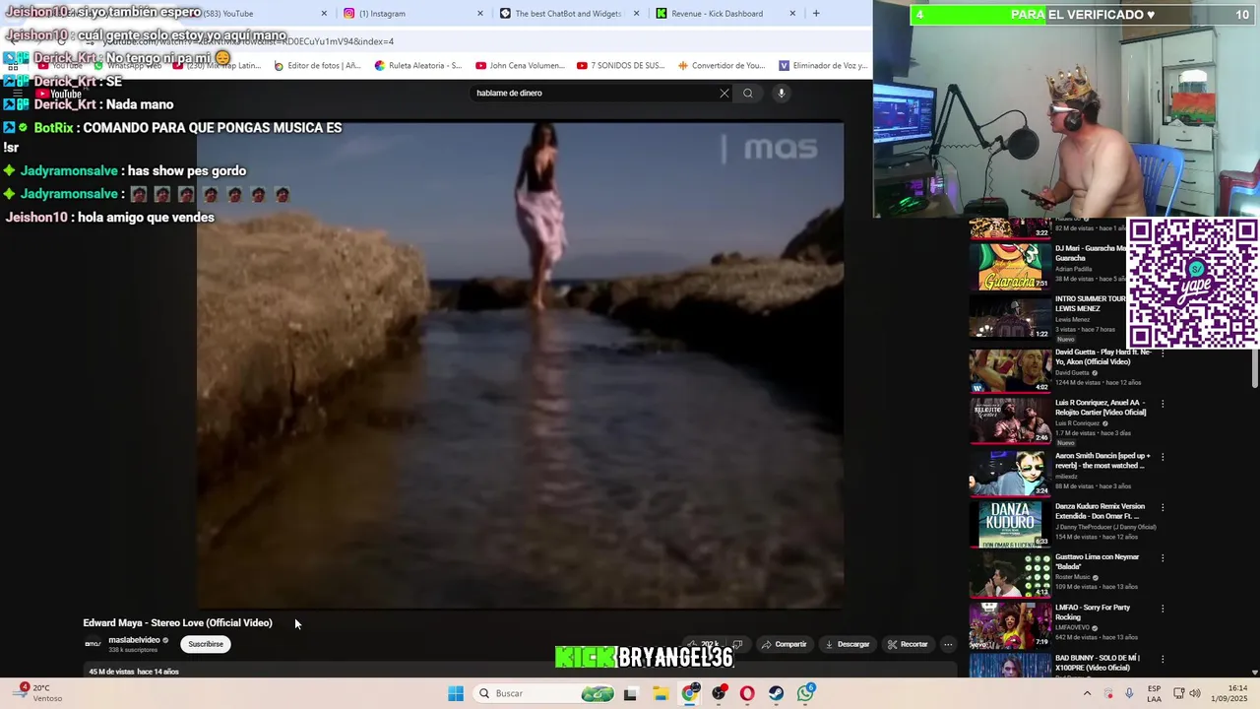
Task: Start voice search with the microphone icon
Action: 782,94
